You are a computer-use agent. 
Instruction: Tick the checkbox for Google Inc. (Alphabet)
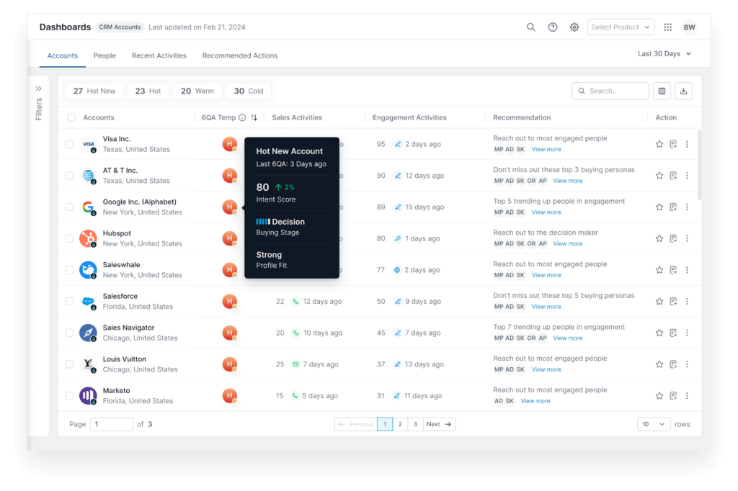(x=70, y=207)
